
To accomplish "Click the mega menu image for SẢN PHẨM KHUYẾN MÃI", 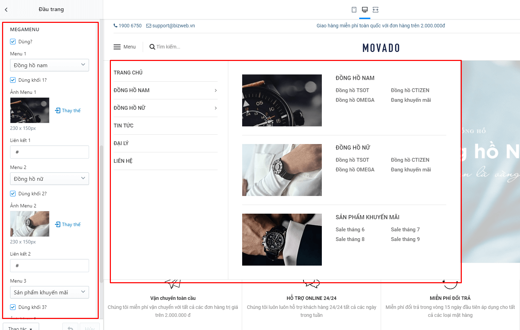I will tap(282, 240).
